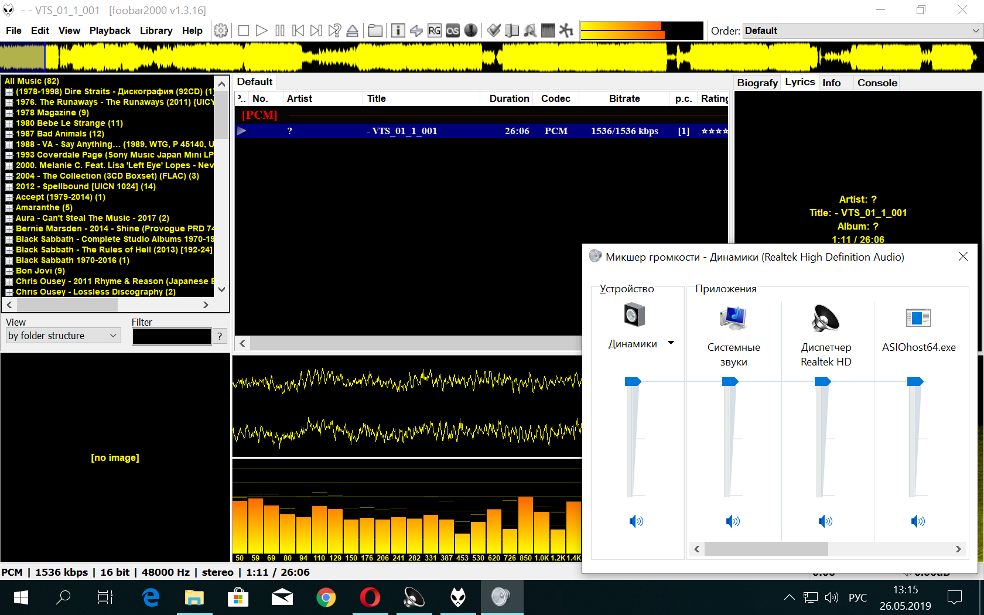Click the Filter text input field

coord(171,336)
